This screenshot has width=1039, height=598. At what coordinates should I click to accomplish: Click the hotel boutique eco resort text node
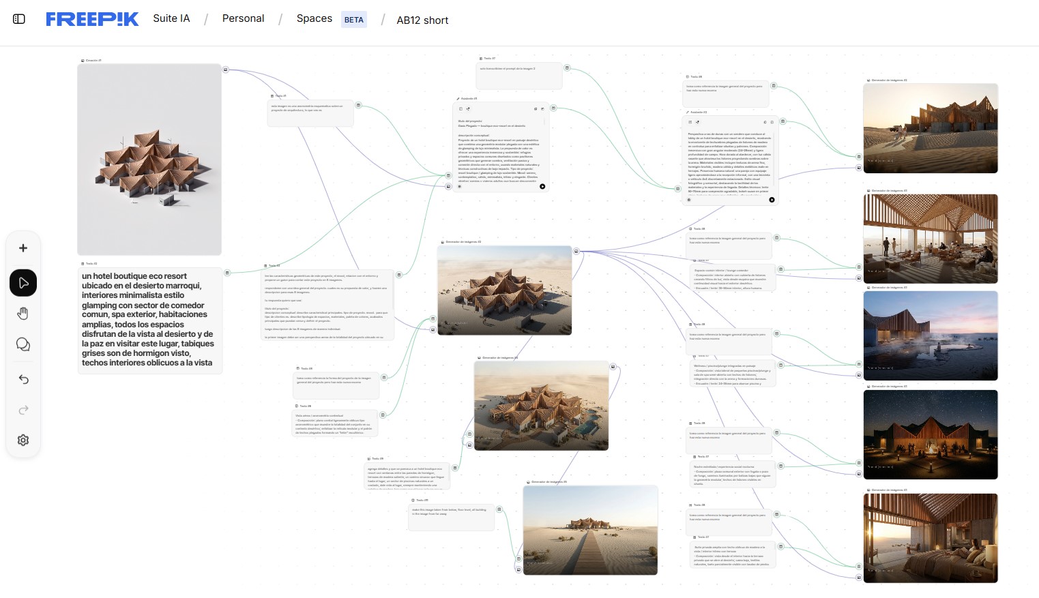pos(149,320)
